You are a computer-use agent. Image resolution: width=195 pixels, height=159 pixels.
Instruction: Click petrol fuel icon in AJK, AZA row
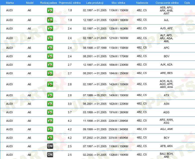point(50,64)
